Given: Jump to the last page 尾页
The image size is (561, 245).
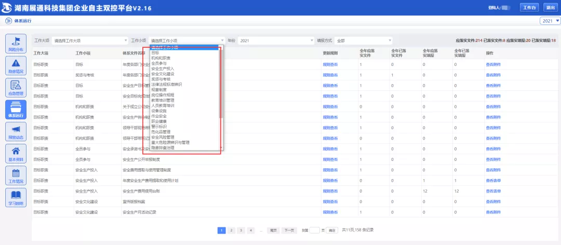Looking at the screenshot, I should click(x=273, y=230).
